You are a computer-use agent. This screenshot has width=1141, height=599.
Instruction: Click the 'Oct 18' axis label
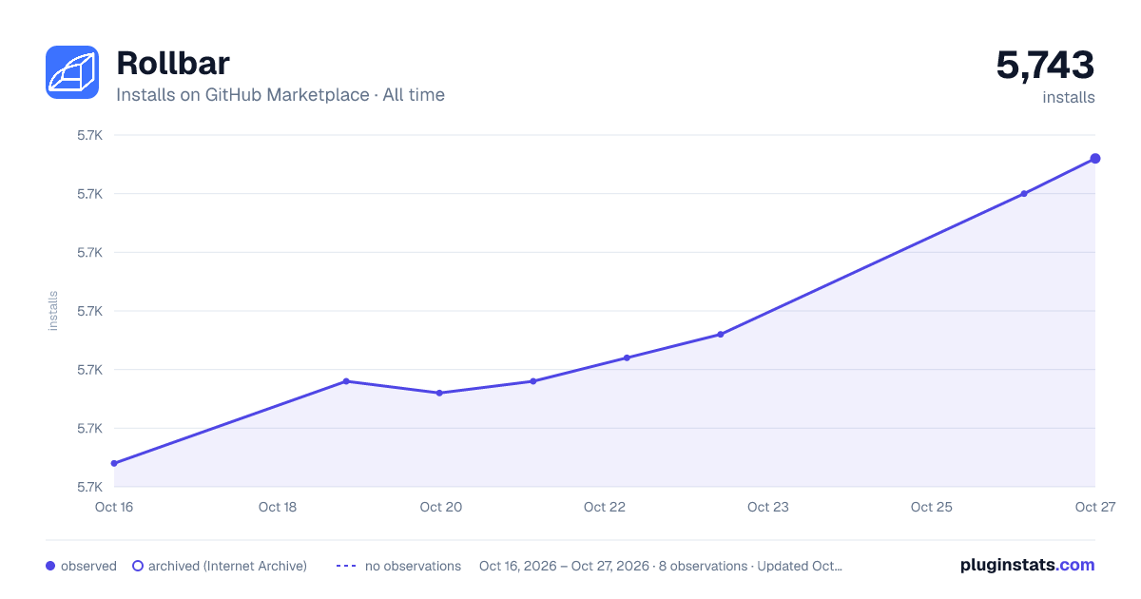(x=278, y=507)
